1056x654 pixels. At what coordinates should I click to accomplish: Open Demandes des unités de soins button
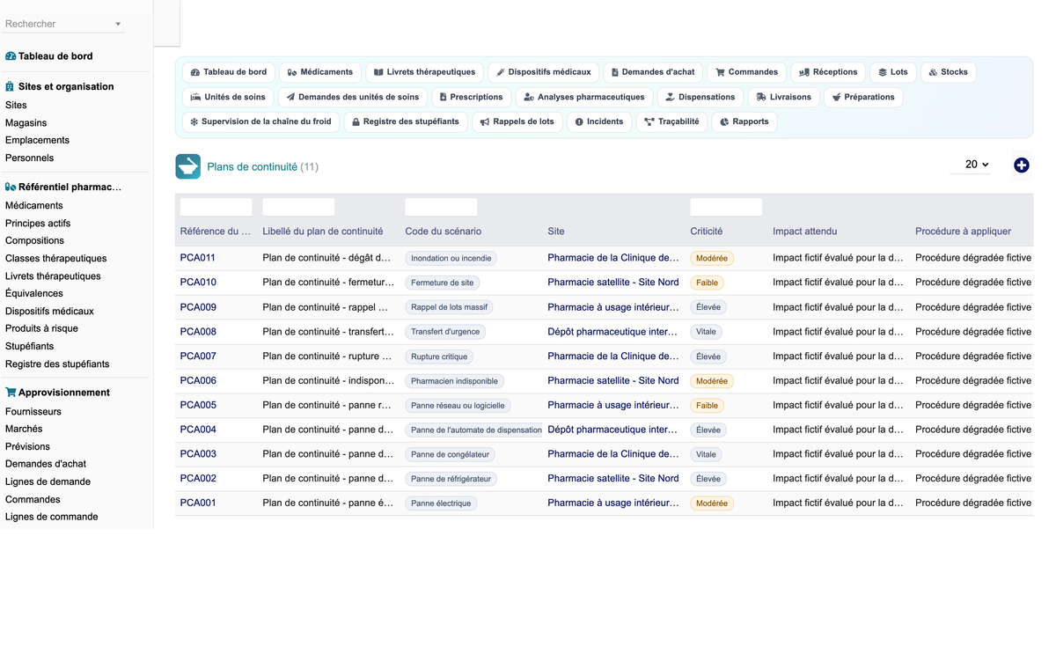[353, 97]
